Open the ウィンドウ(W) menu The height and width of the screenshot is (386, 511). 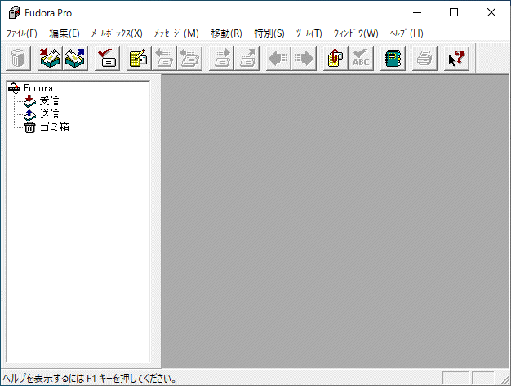[356, 33]
